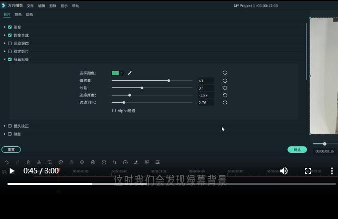The image size is (338, 219).
Task: Click the circular face icon in toolbar
Action: point(93,162)
